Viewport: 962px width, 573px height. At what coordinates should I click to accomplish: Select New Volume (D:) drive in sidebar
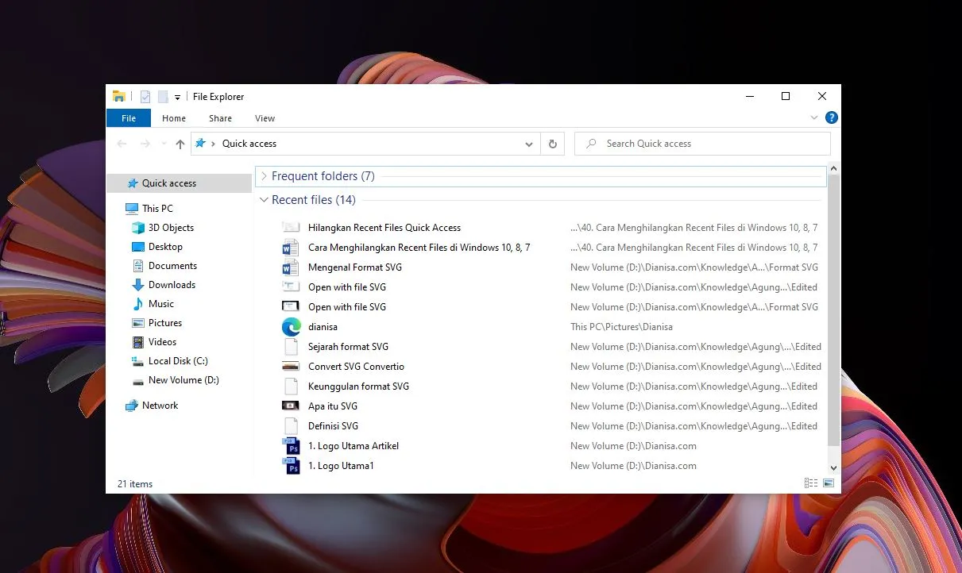(183, 380)
